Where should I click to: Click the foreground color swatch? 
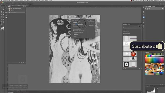[x=2, y=27]
